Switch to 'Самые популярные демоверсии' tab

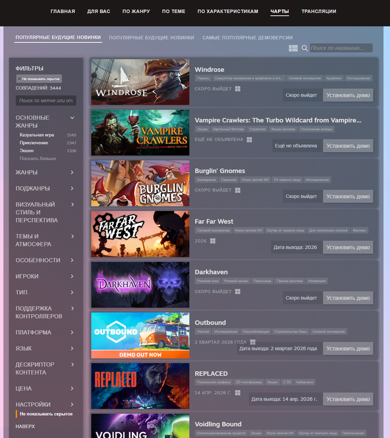pos(247,37)
